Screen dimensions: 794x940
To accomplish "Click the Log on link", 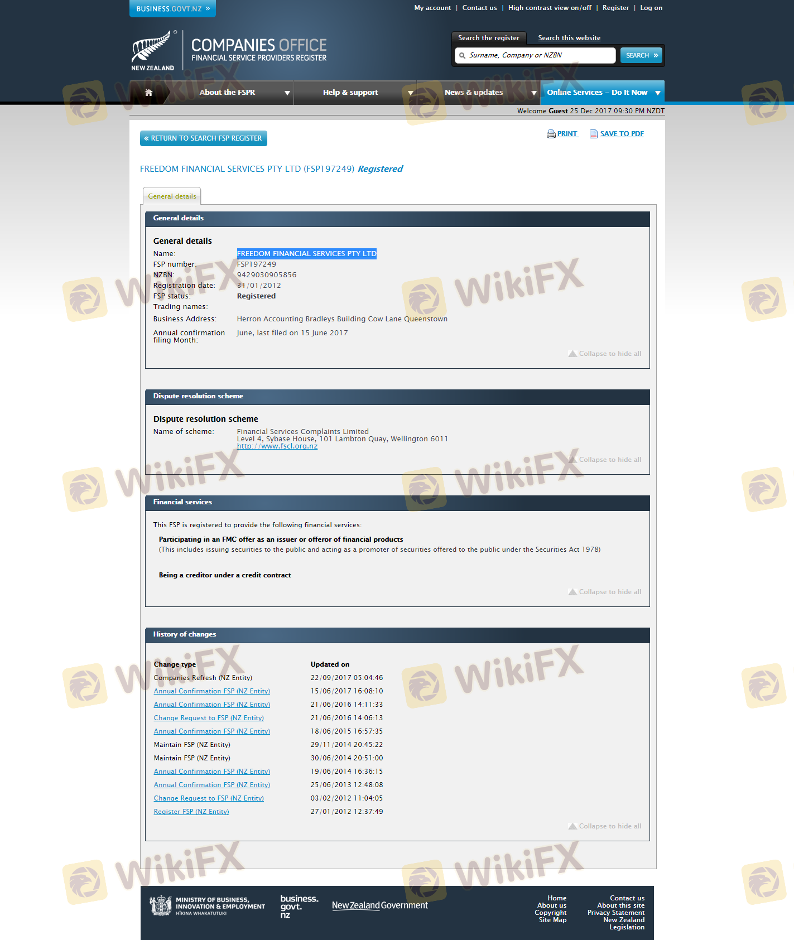I will coord(651,8).
